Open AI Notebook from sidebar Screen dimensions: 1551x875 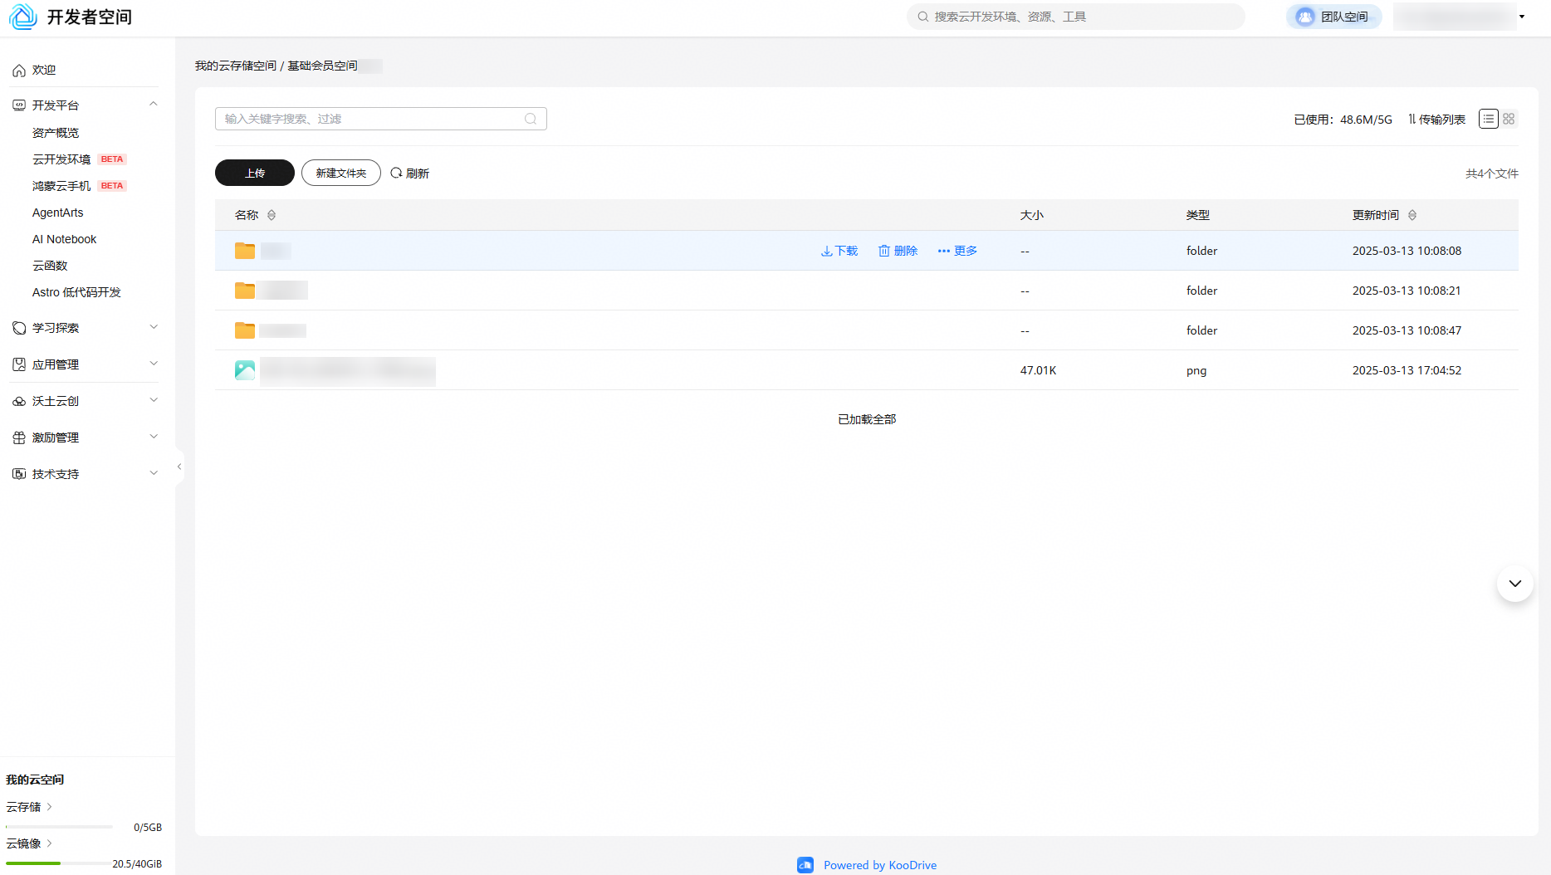coord(64,239)
